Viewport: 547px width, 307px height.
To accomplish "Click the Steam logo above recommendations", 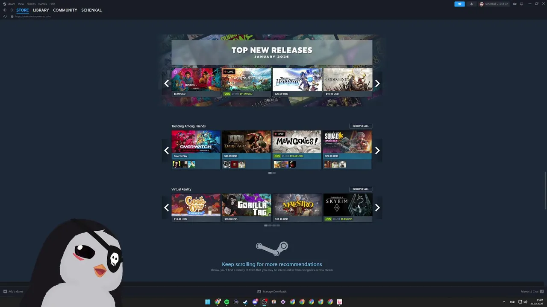I will [272, 249].
